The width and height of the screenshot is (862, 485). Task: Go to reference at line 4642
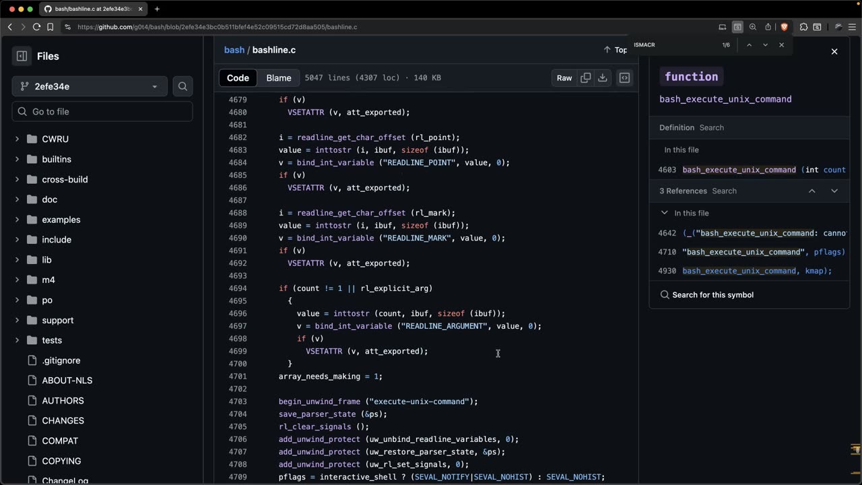[x=750, y=234]
